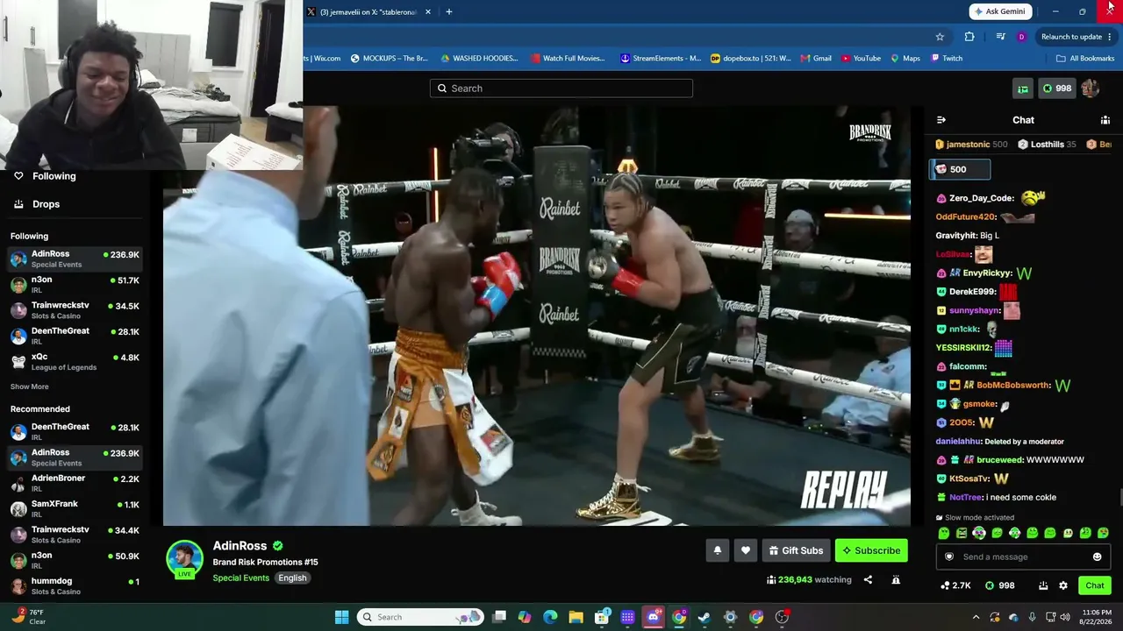Switch to the jermavelii on X tab
The width and height of the screenshot is (1123, 631).
(x=368, y=11)
